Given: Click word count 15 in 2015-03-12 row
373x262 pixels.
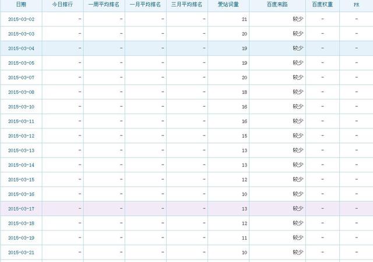Looking at the screenshot, I should click(244, 136).
